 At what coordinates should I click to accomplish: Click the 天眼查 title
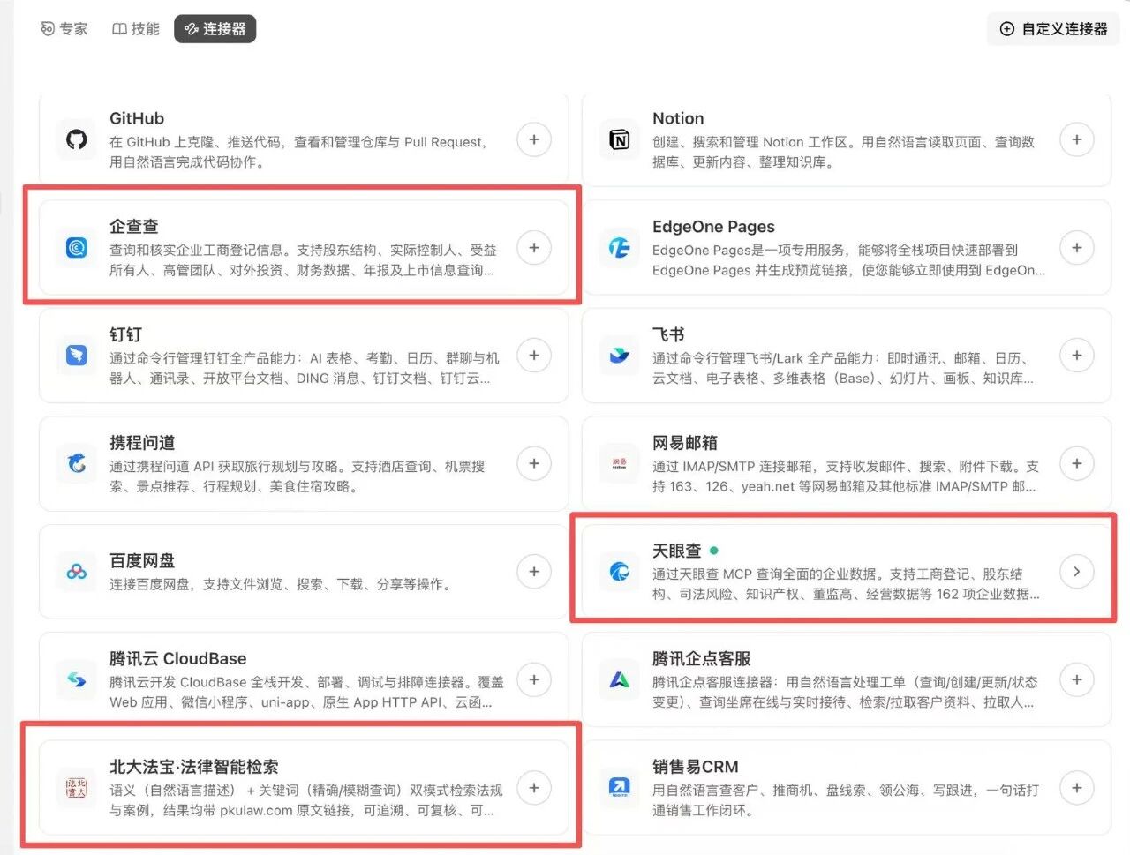click(x=677, y=551)
